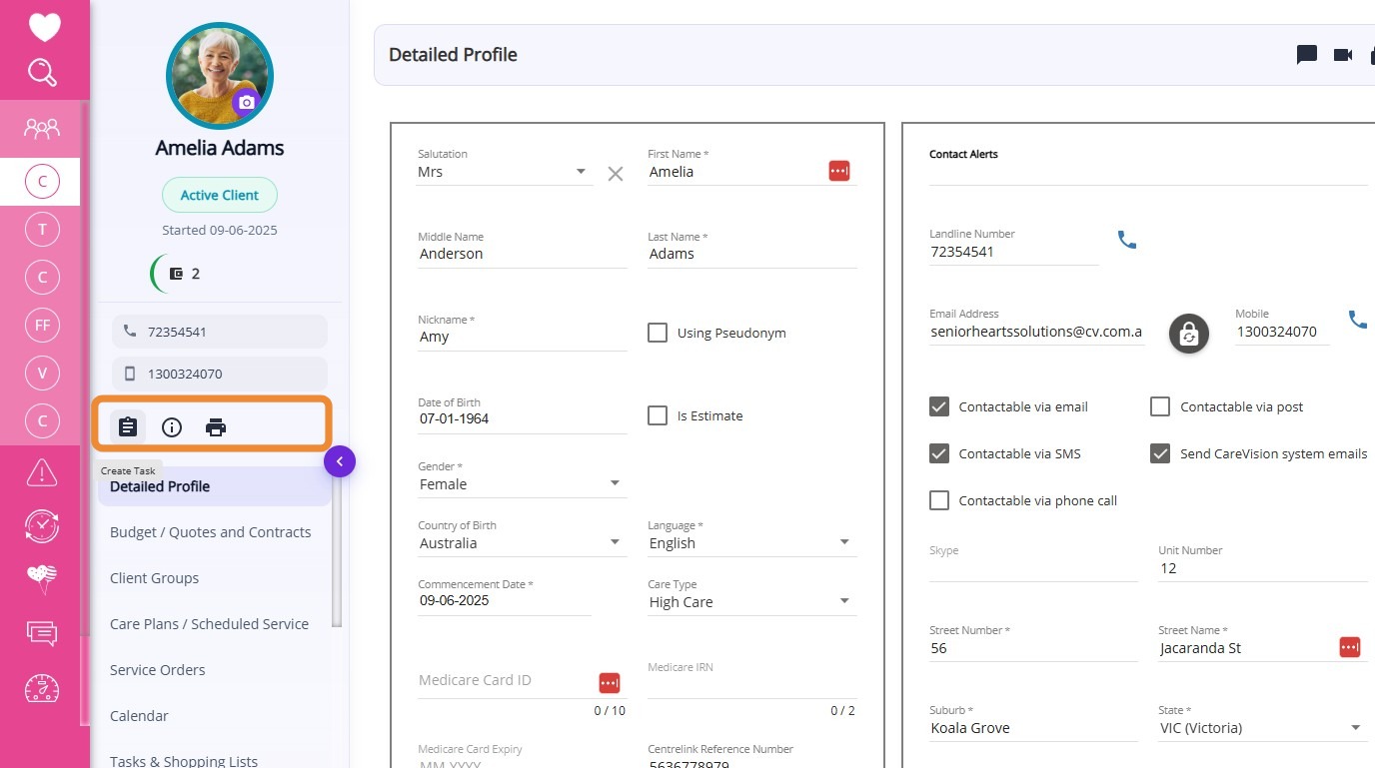Enable the Using Pseudonym checkbox

(x=658, y=333)
